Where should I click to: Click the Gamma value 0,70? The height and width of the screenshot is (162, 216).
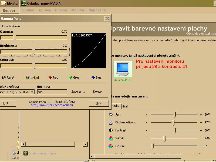[x=64, y=32]
